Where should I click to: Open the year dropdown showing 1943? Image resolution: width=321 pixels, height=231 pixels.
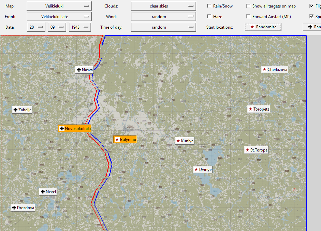point(80,27)
